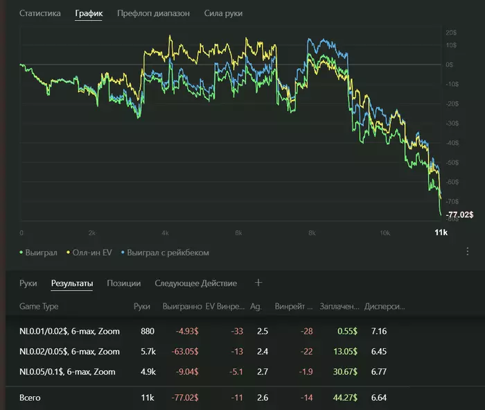Select the График tab
The image size is (485, 410).
pos(89,13)
